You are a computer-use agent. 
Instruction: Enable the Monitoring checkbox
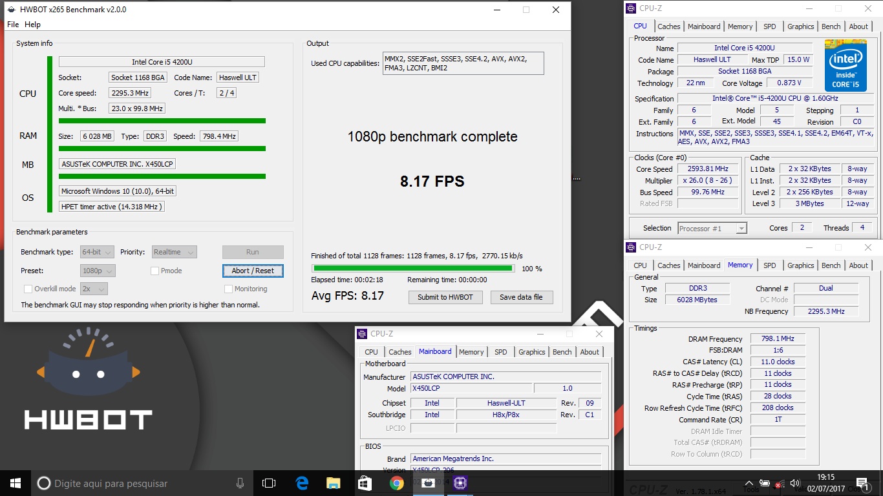pyautogui.click(x=228, y=289)
